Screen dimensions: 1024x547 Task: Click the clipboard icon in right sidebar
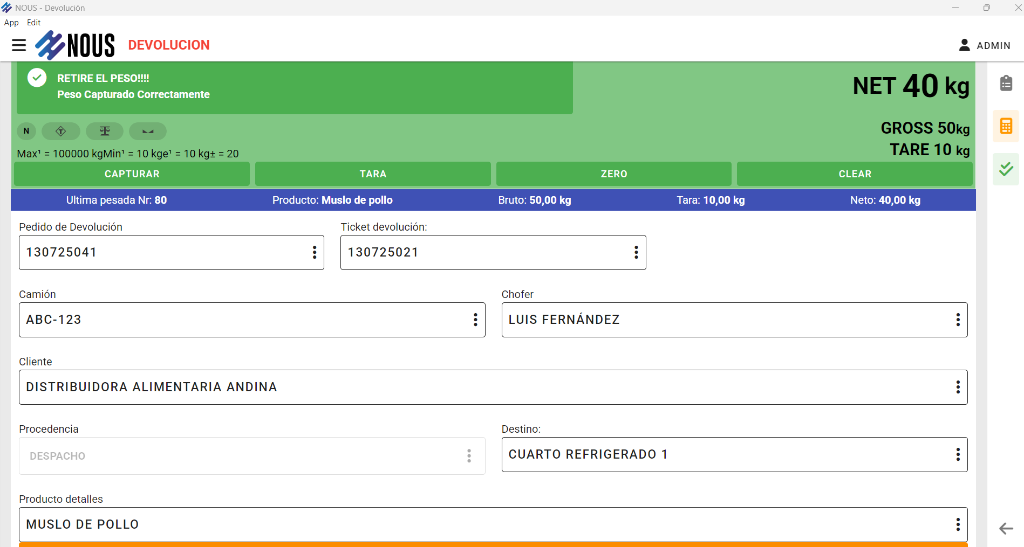tap(1006, 84)
